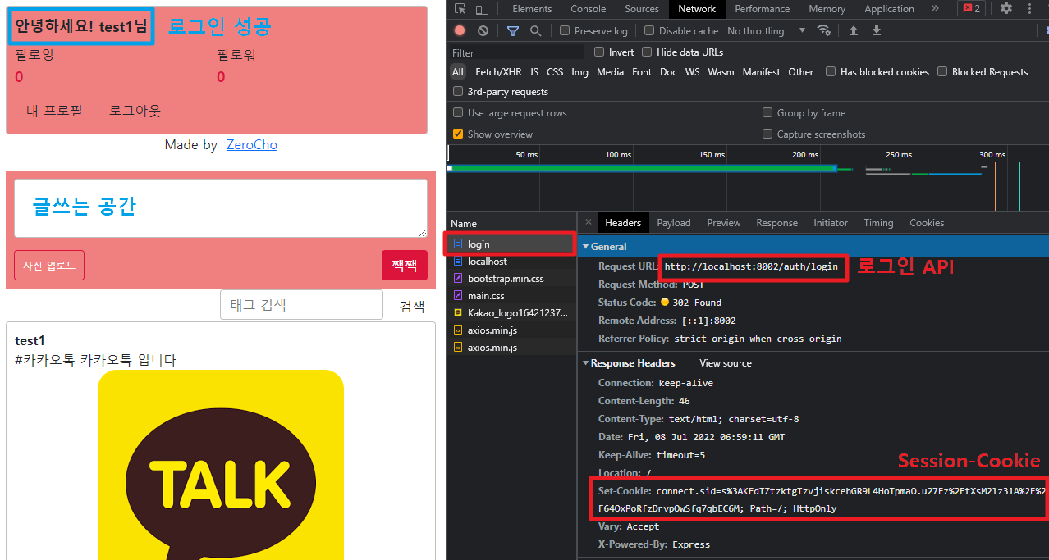This screenshot has height=560, width=1049.
Task: Show more DevTools tabs chevron
Action: click(935, 9)
